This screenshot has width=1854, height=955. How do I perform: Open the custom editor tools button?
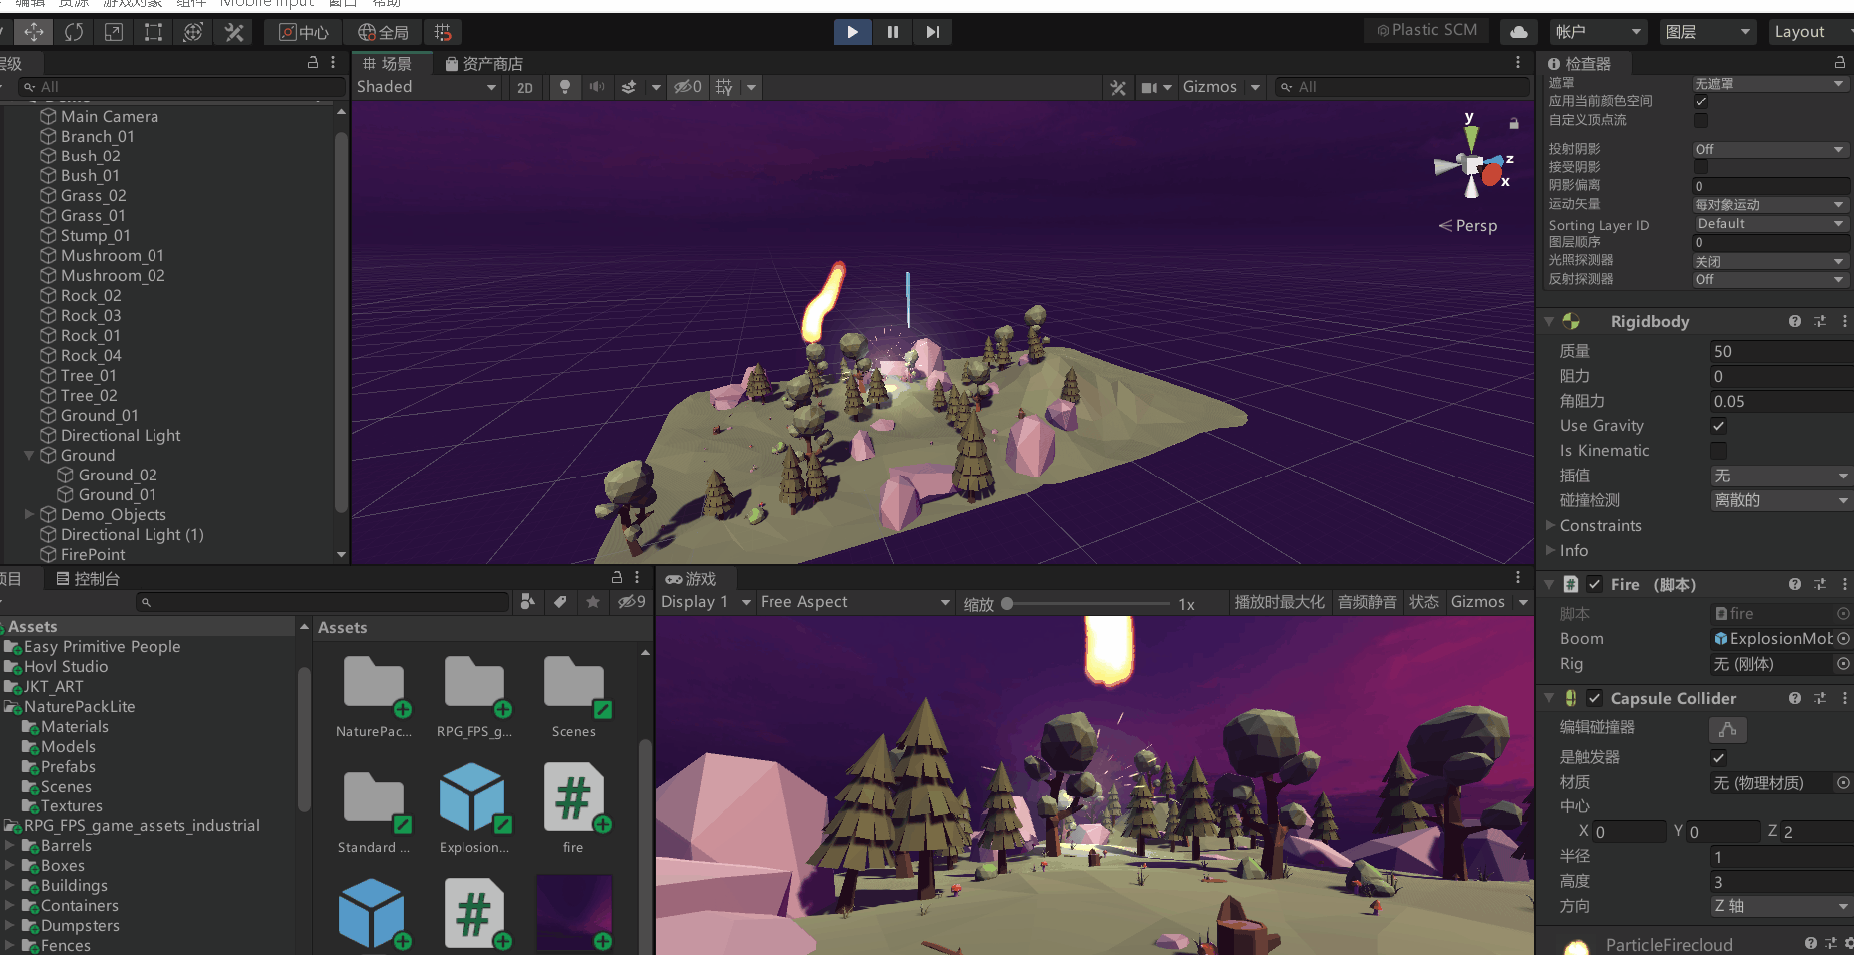click(234, 32)
